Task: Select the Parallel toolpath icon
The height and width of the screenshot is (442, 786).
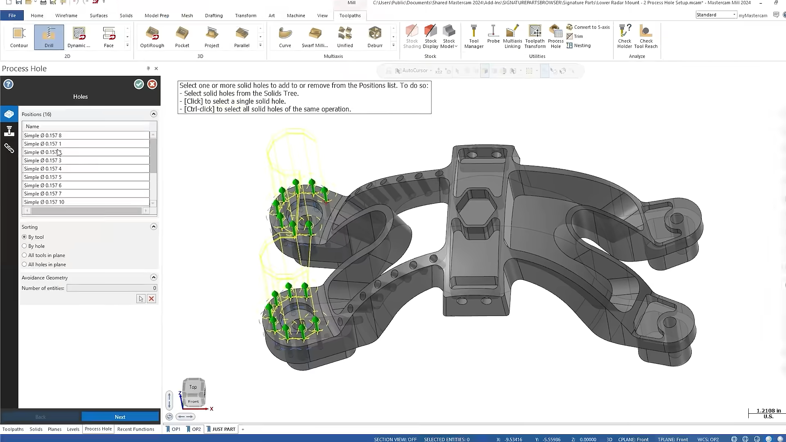Action: [x=242, y=37]
